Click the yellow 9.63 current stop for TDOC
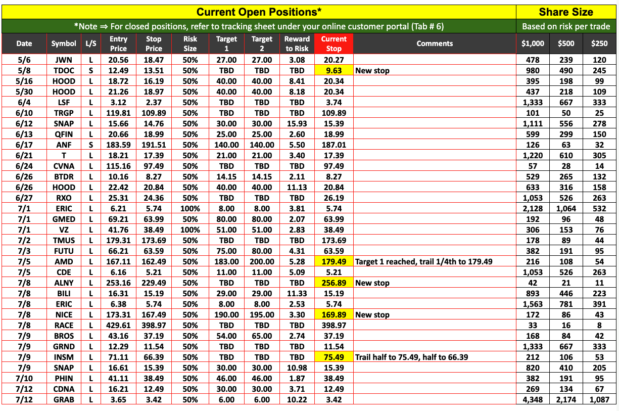 click(x=334, y=71)
